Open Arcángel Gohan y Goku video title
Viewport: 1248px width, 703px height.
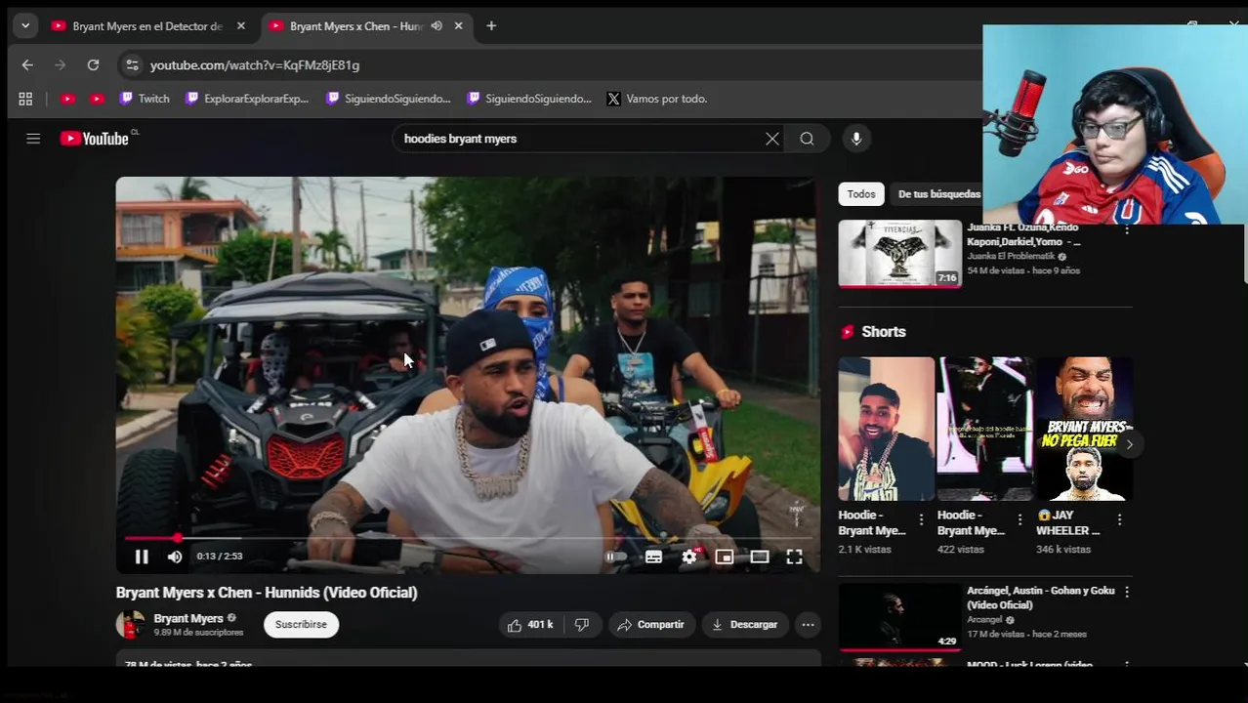click(1040, 598)
